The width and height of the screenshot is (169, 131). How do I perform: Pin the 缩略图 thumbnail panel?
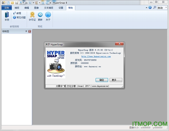tap(26, 31)
